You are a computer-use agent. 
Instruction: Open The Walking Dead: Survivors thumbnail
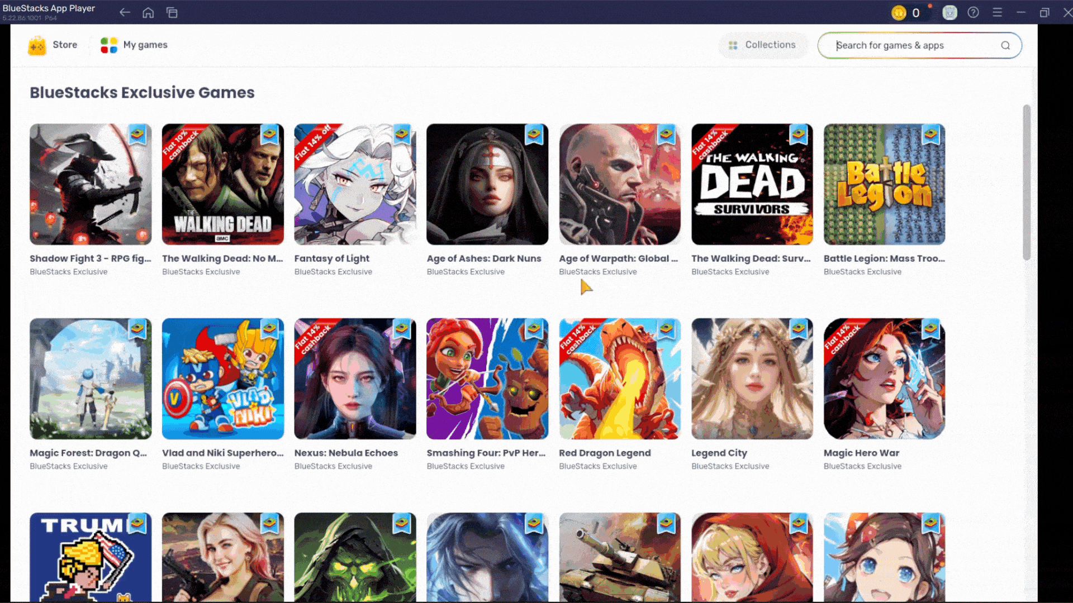(x=752, y=184)
